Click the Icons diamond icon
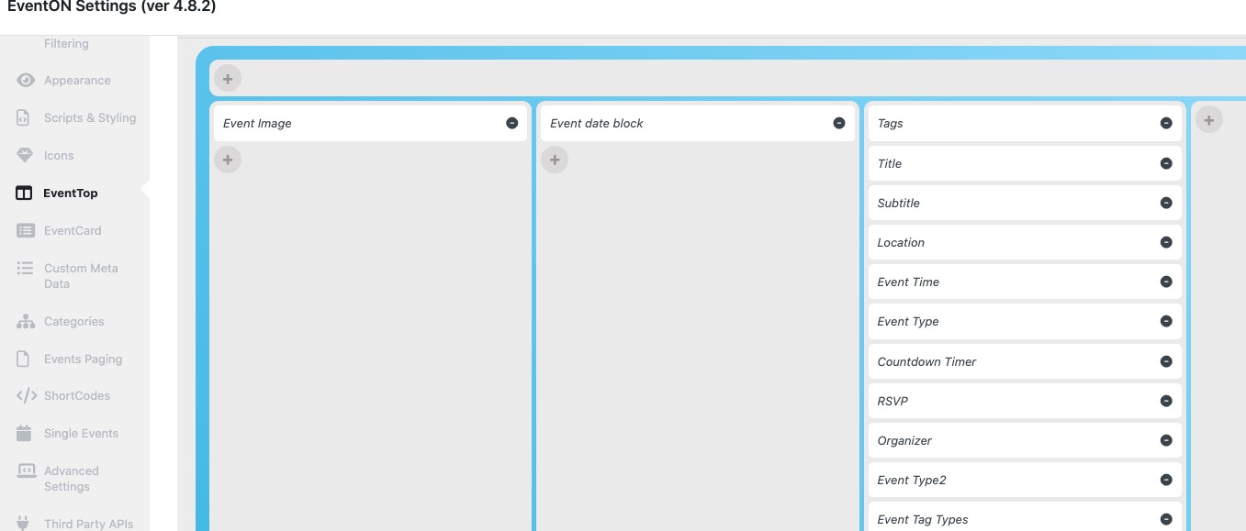Screen dimensions: 1246x531 coord(25,155)
